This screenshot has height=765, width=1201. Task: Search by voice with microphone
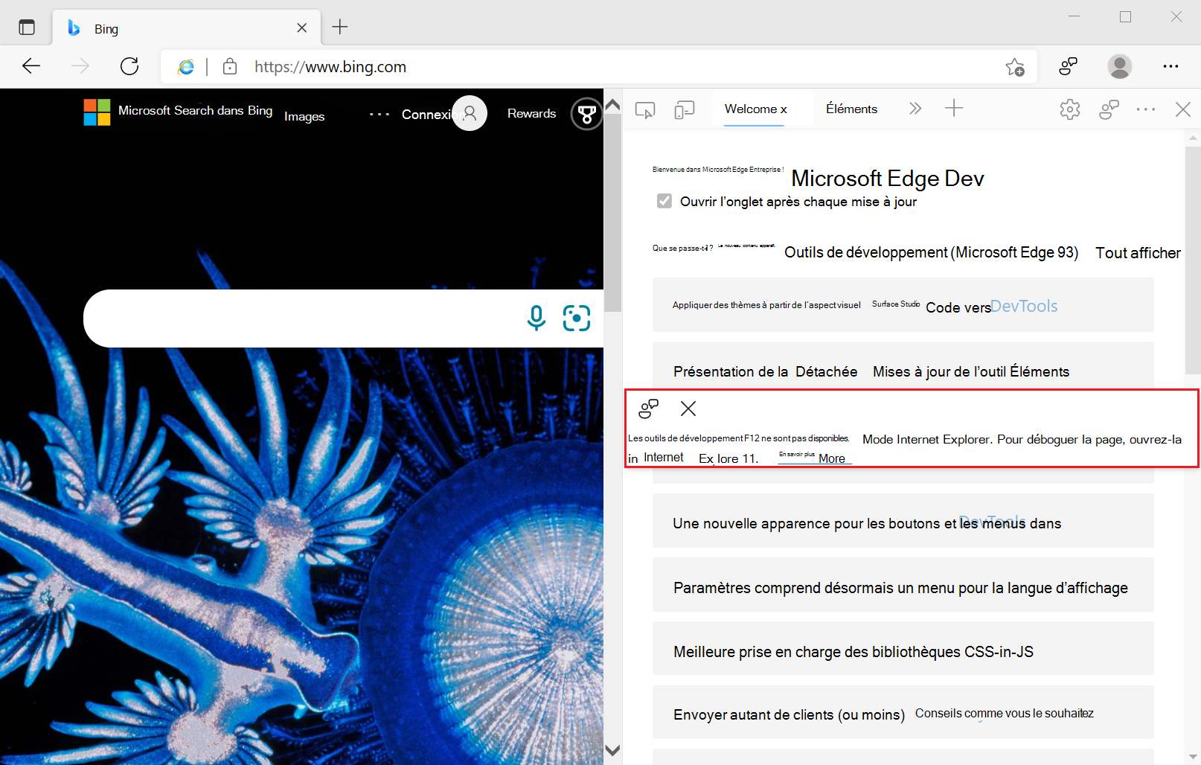[536, 318]
